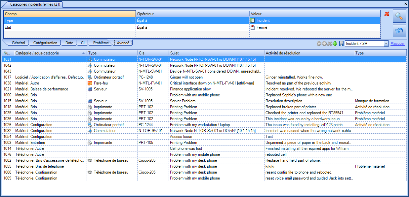Image resolution: width=409 pixels, height=197 pixels.
Task: Remove filter with the red X icon
Action: (x=387, y=14)
